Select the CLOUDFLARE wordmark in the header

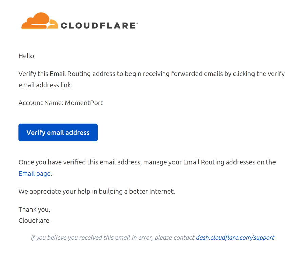pos(98,25)
